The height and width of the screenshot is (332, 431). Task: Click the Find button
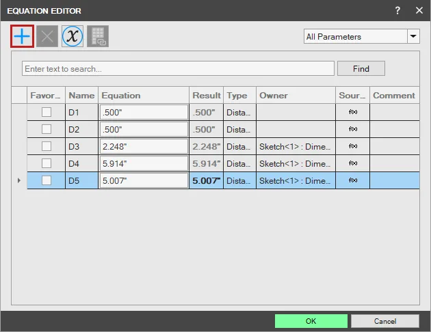click(361, 68)
